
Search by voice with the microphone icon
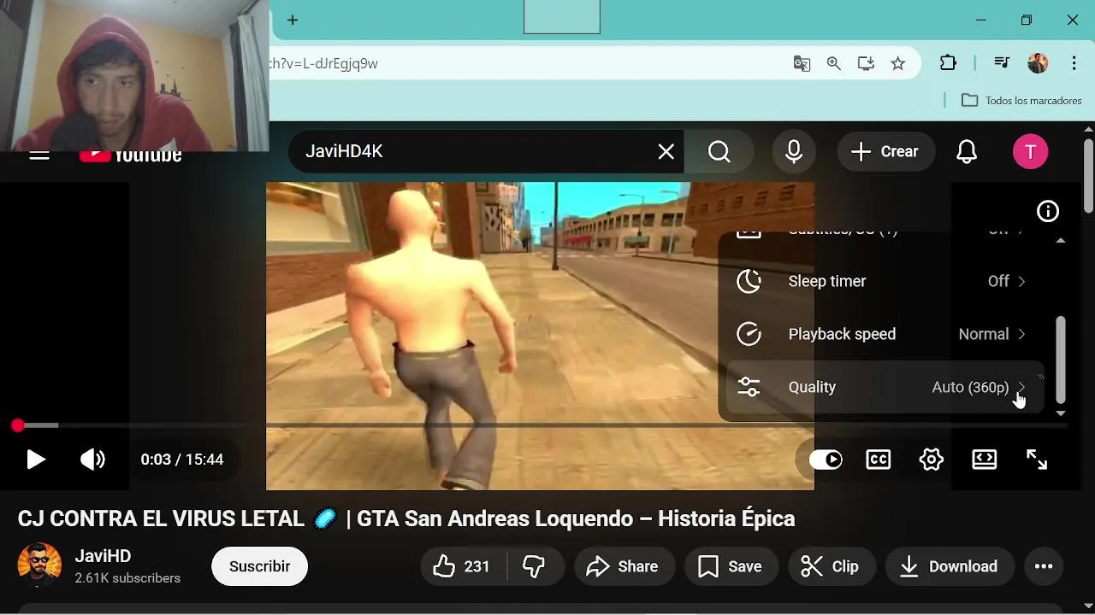click(x=794, y=152)
